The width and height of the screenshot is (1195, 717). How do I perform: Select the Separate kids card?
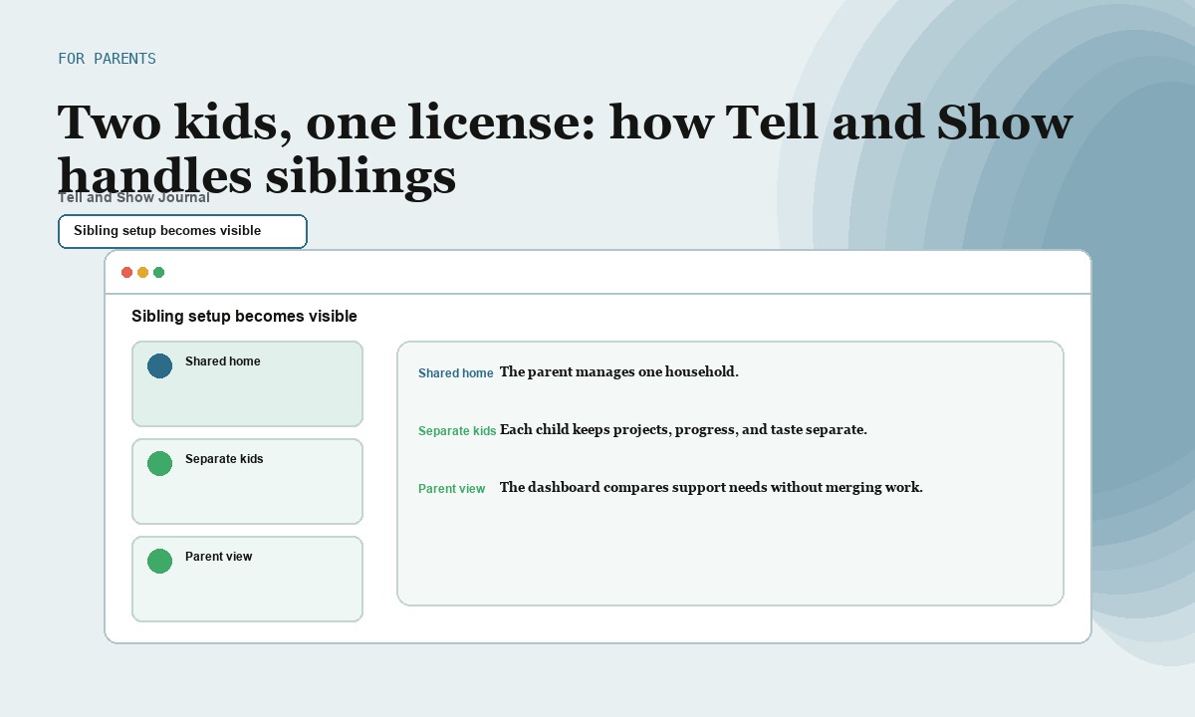[x=247, y=481]
